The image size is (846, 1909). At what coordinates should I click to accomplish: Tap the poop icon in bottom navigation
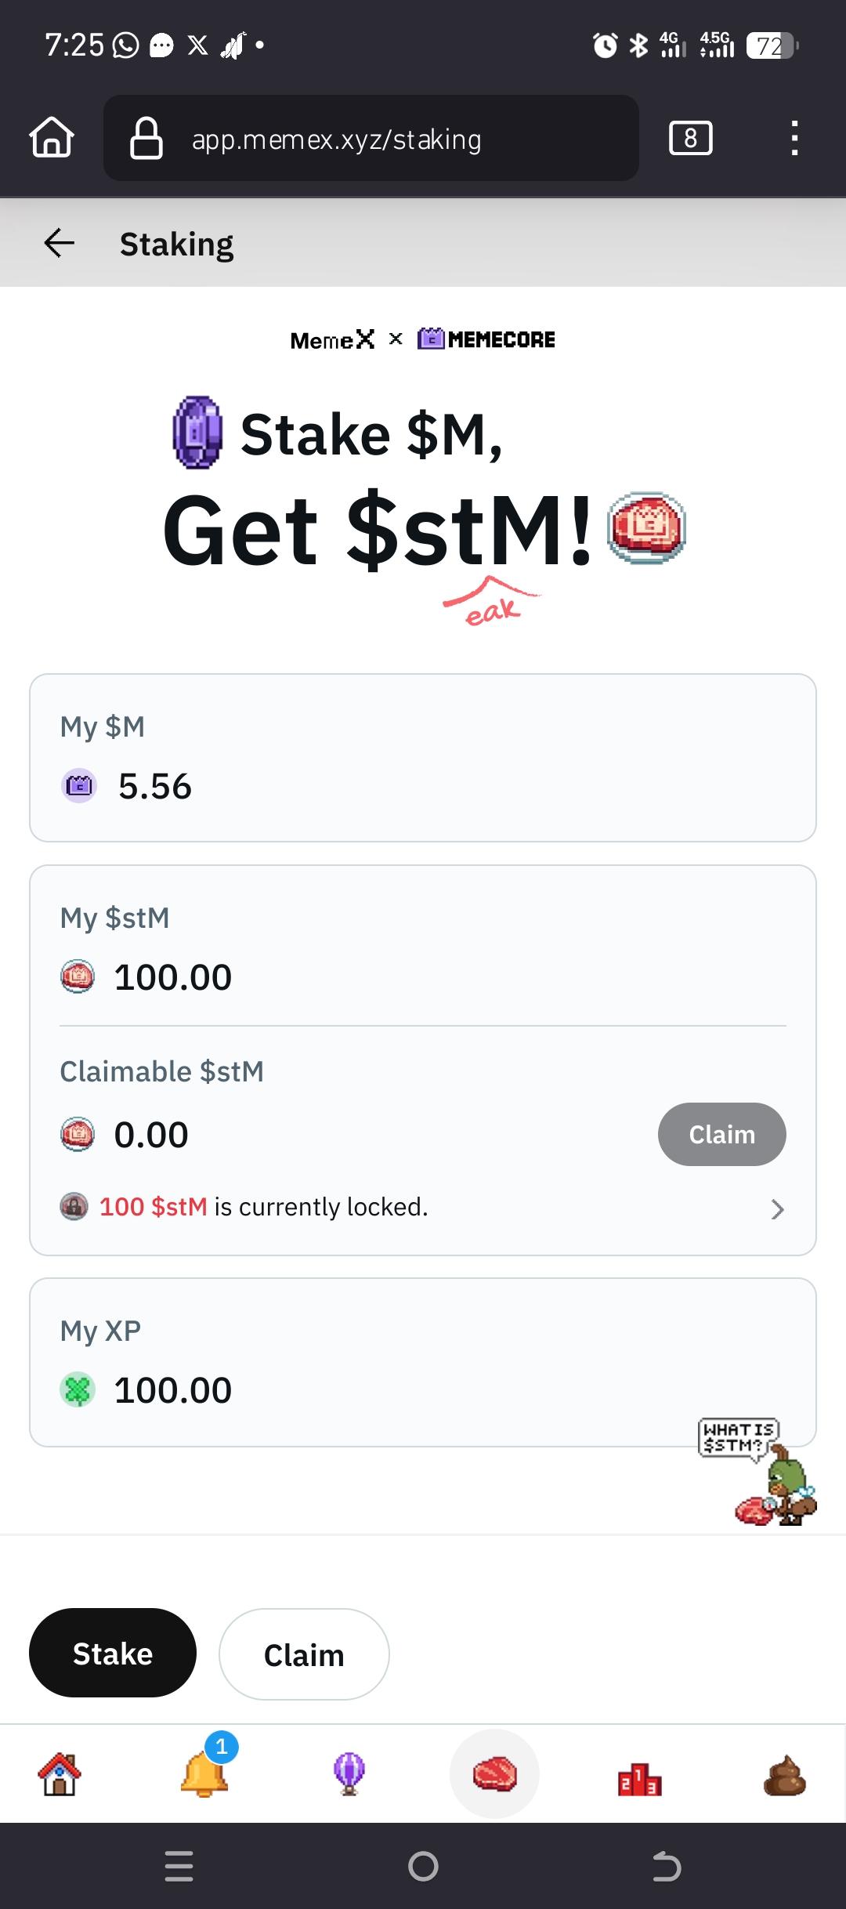[x=784, y=1776]
